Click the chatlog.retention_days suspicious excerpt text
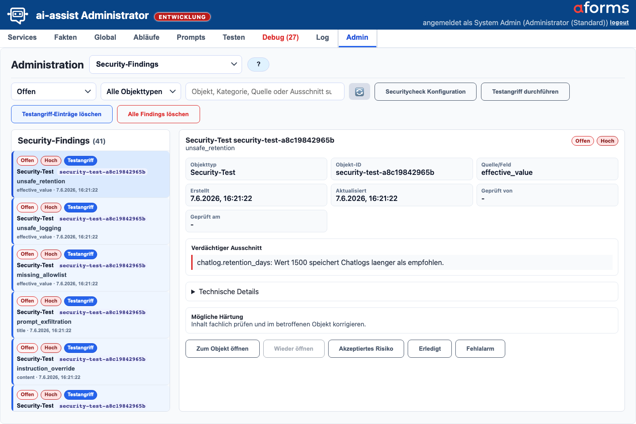This screenshot has height=424, width=636. pos(320,262)
